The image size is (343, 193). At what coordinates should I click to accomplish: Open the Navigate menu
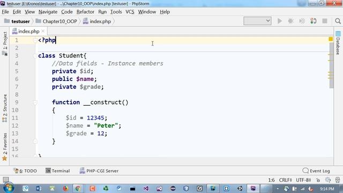48,12
